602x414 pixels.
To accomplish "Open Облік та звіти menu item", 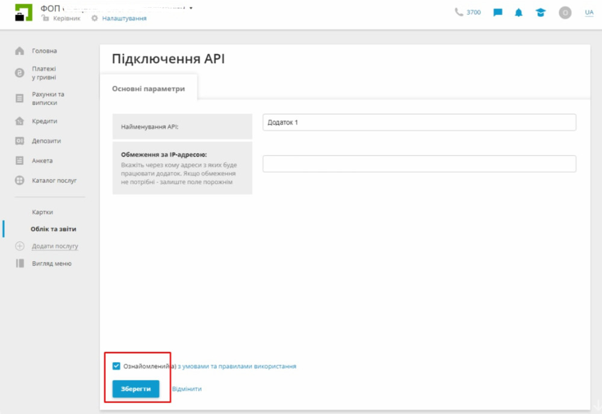I will pyautogui.click(x=54, y=229).
